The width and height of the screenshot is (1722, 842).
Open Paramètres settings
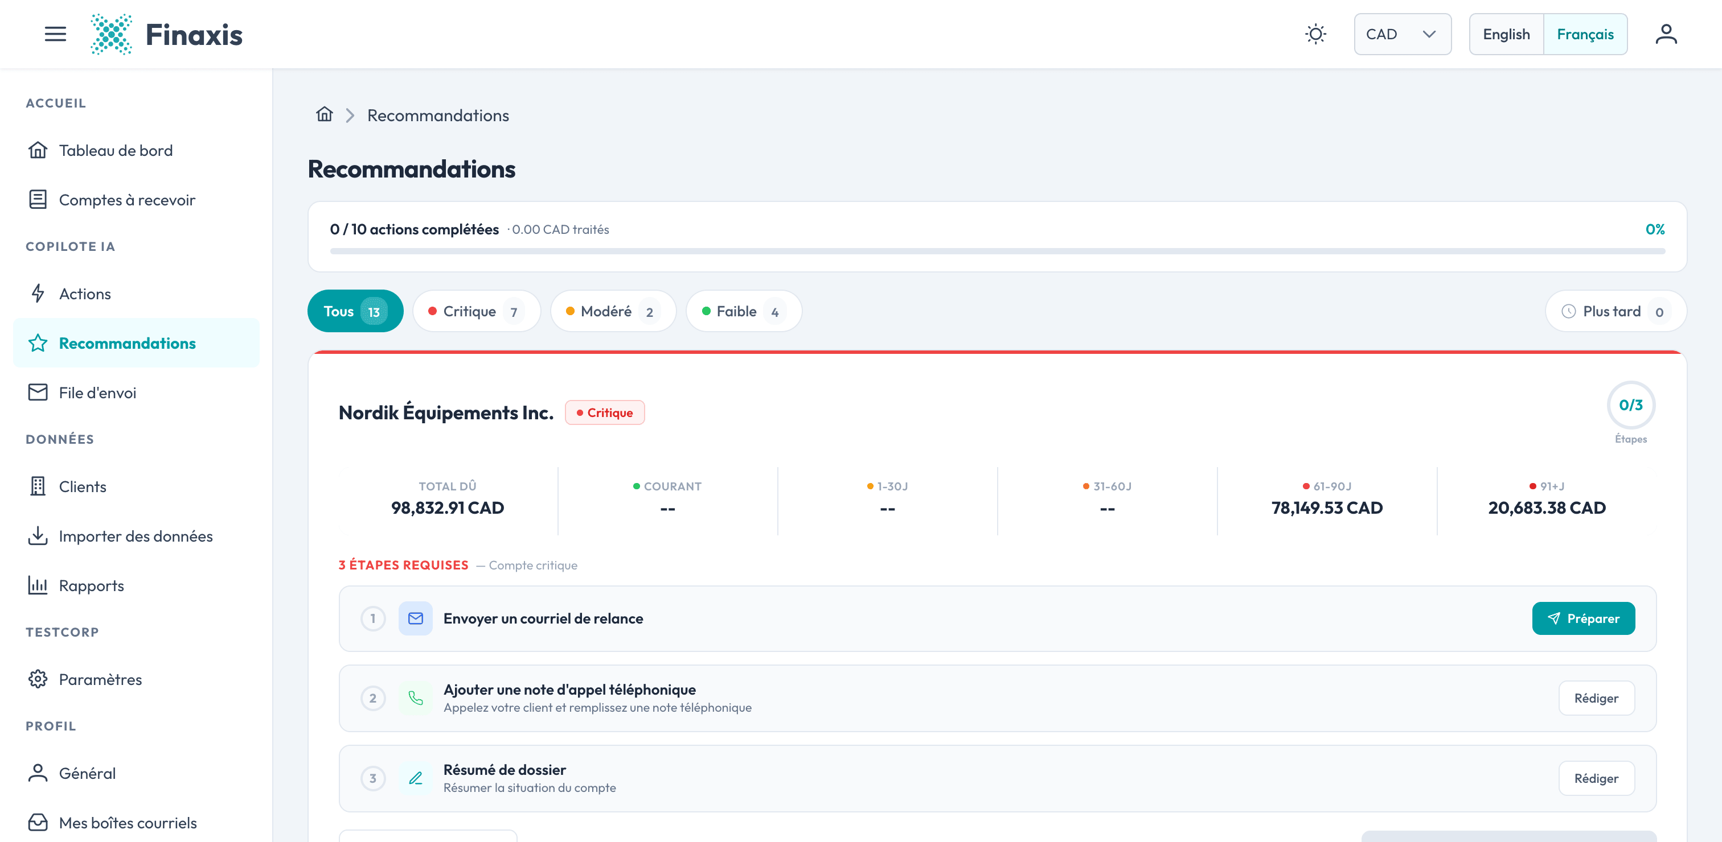[136, 679]
